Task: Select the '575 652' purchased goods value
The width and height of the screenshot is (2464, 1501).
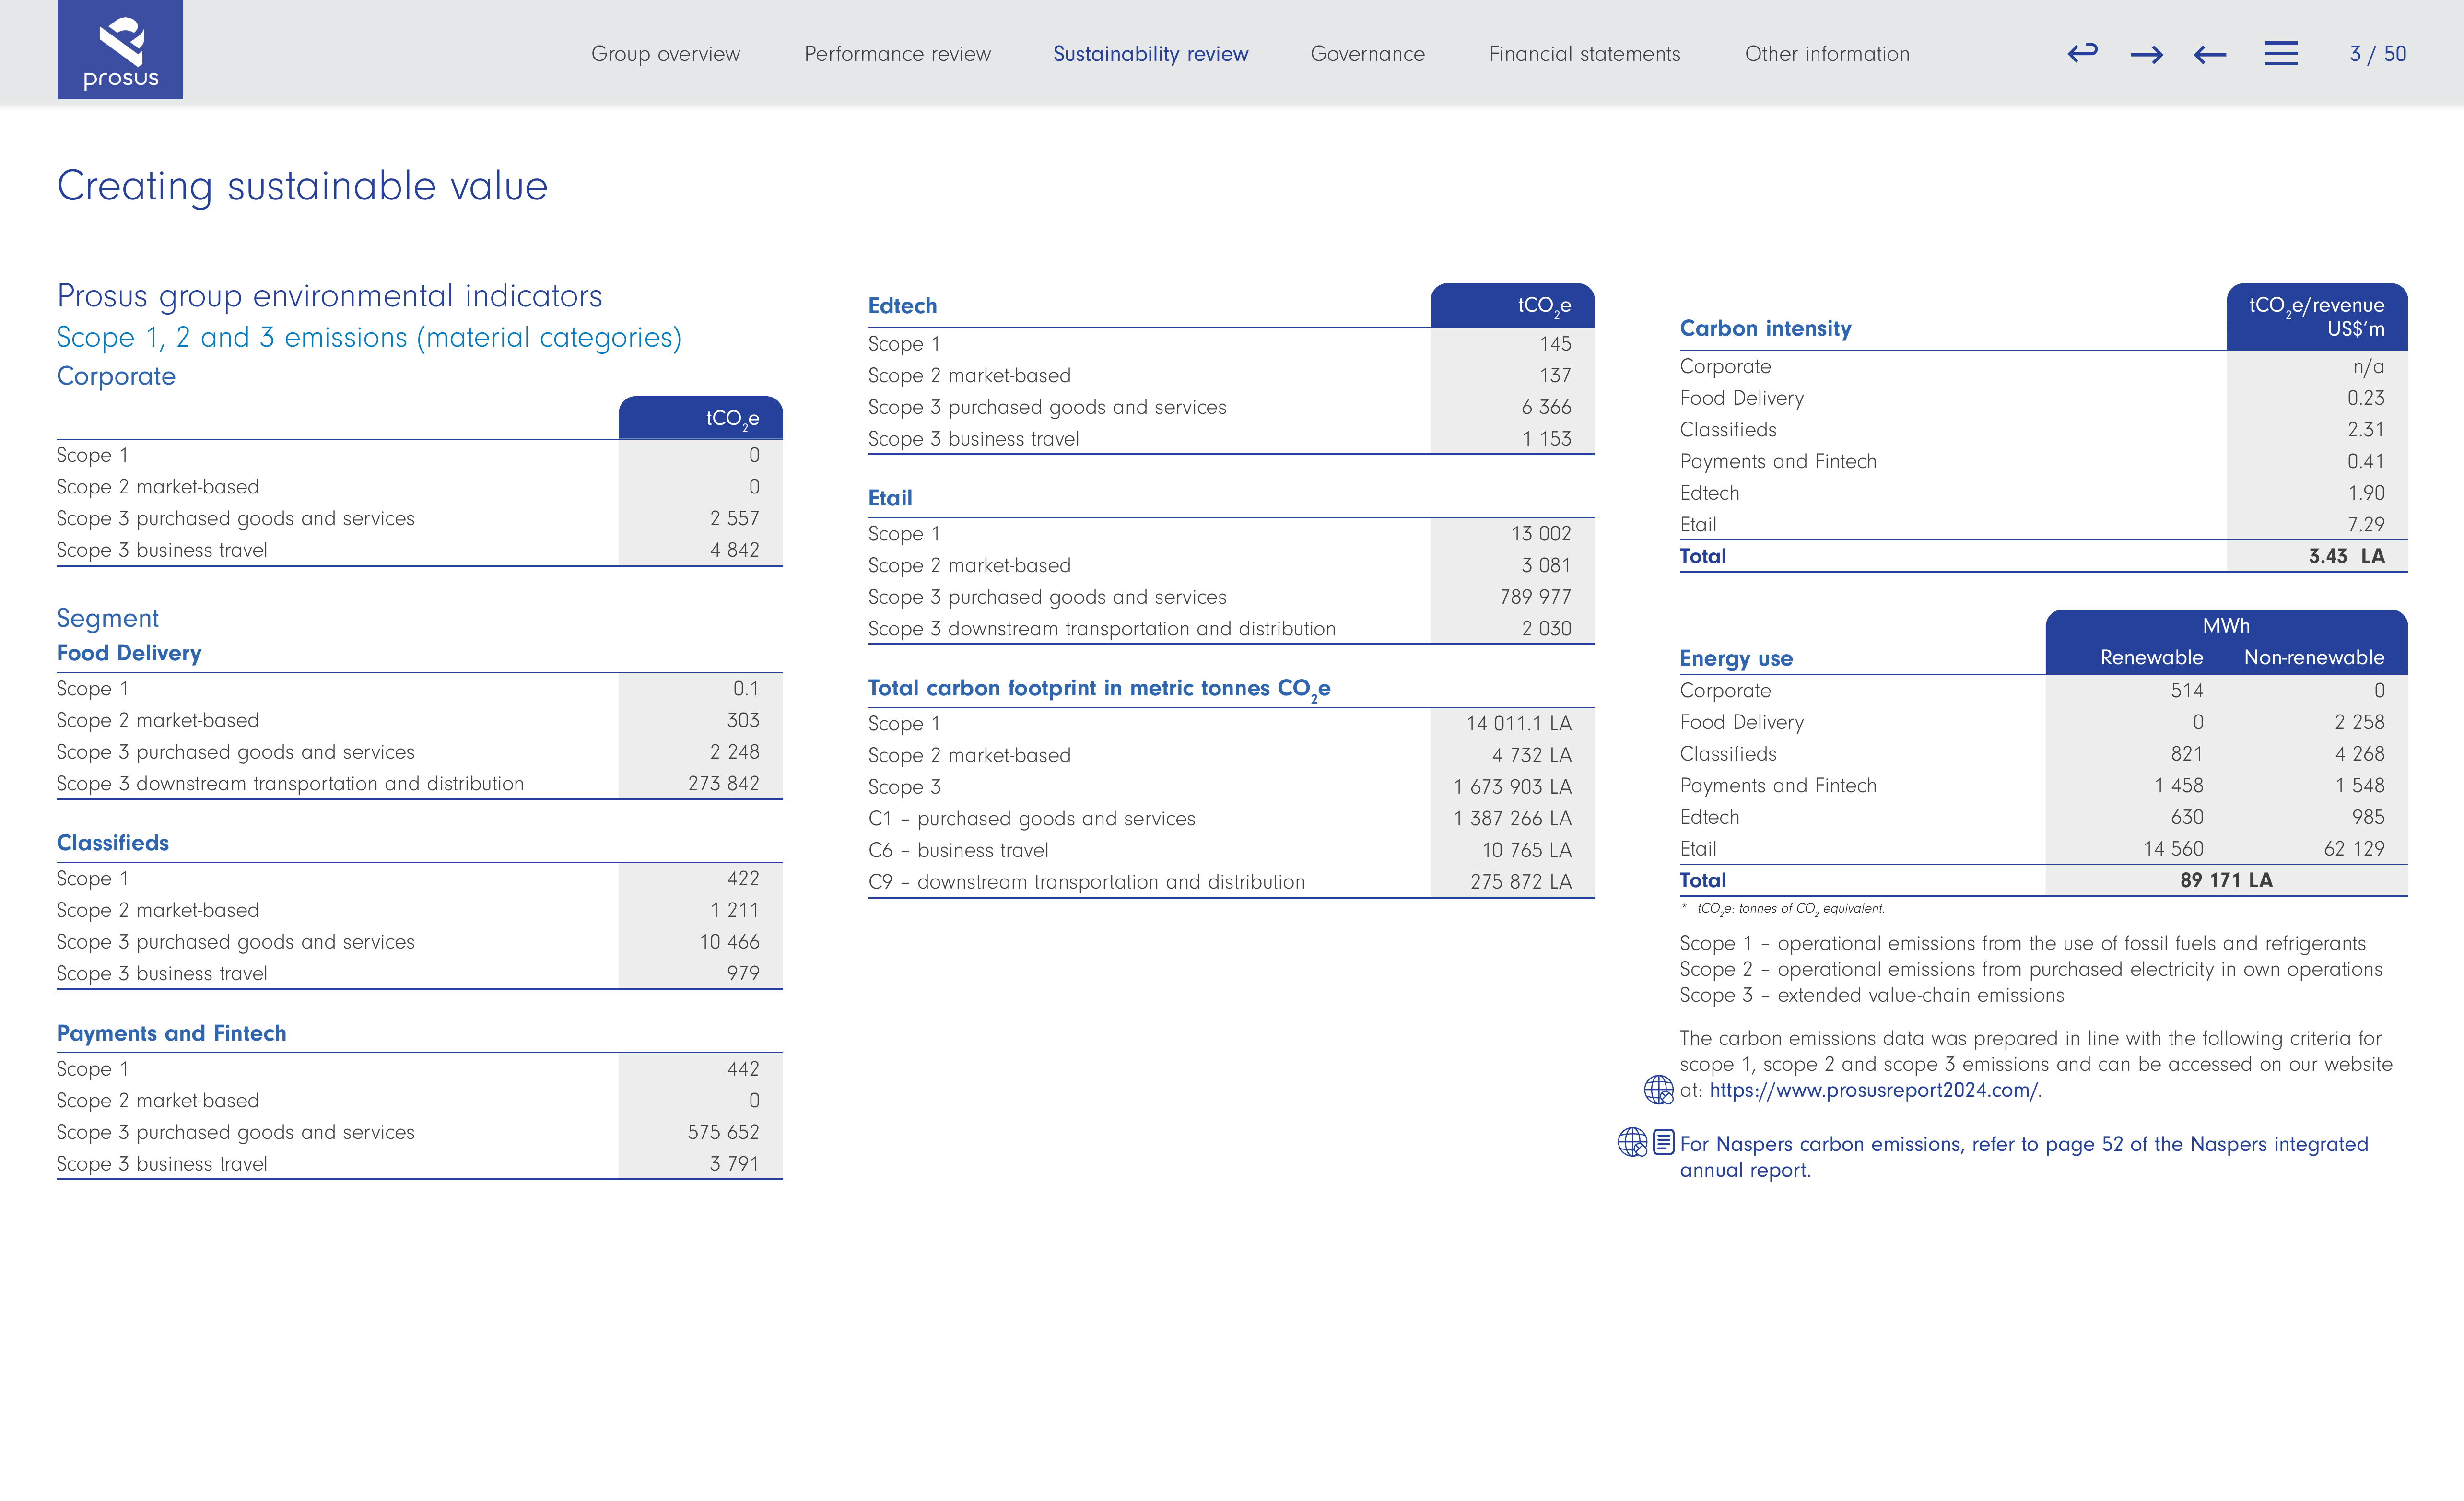Action: [723, 1132]
